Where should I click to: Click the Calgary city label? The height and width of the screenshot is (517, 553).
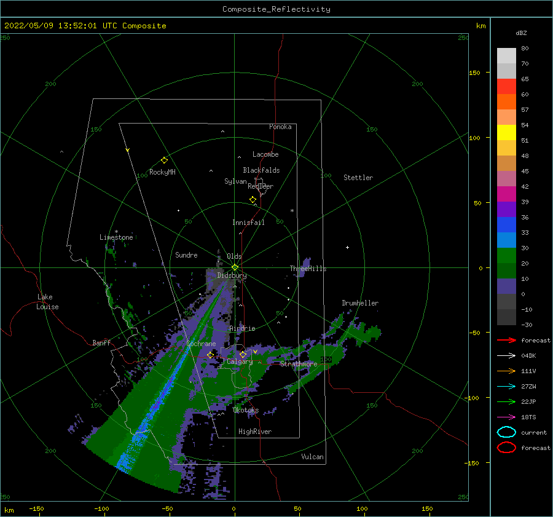pyautogui.click(x=240, y=361)
